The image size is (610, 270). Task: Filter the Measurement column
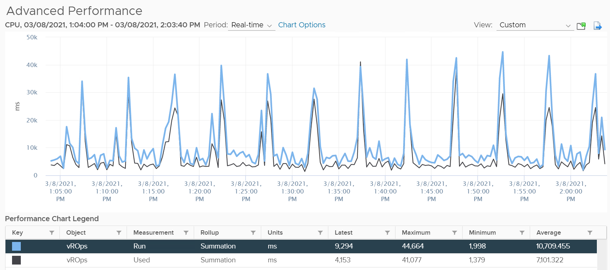click(x=186, y=232)
